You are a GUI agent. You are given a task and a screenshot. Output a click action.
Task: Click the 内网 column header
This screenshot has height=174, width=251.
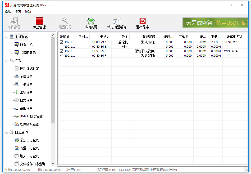[x=83, y=37]
